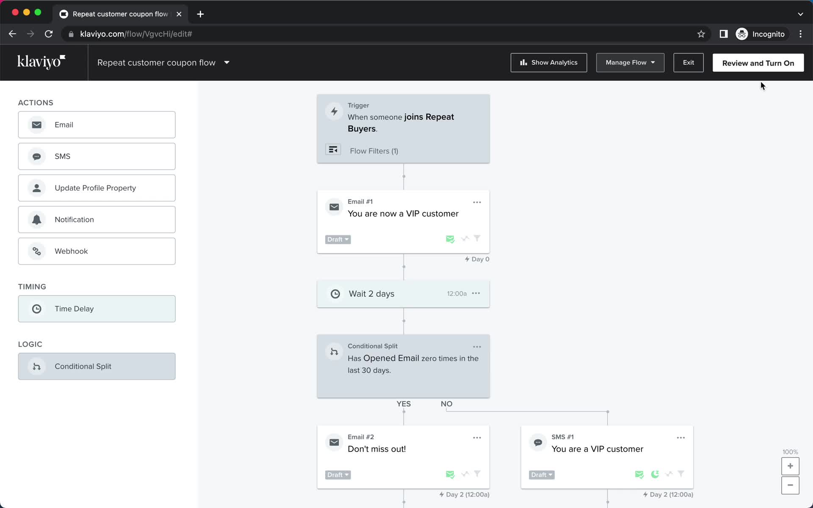This screenshot has width=813, height=508.
Task: Click the 'Has Opened Email' condition text
Action: (383, 358)
